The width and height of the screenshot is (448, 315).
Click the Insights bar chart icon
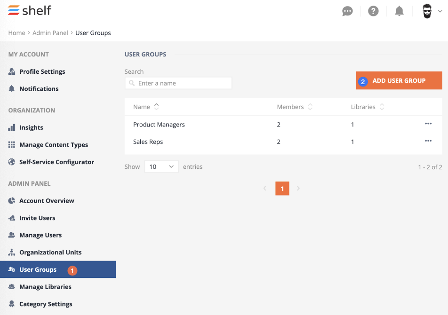pos(12,127)
